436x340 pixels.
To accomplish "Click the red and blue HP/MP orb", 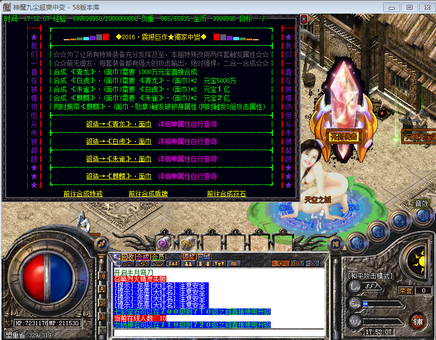I will point(48,278).
